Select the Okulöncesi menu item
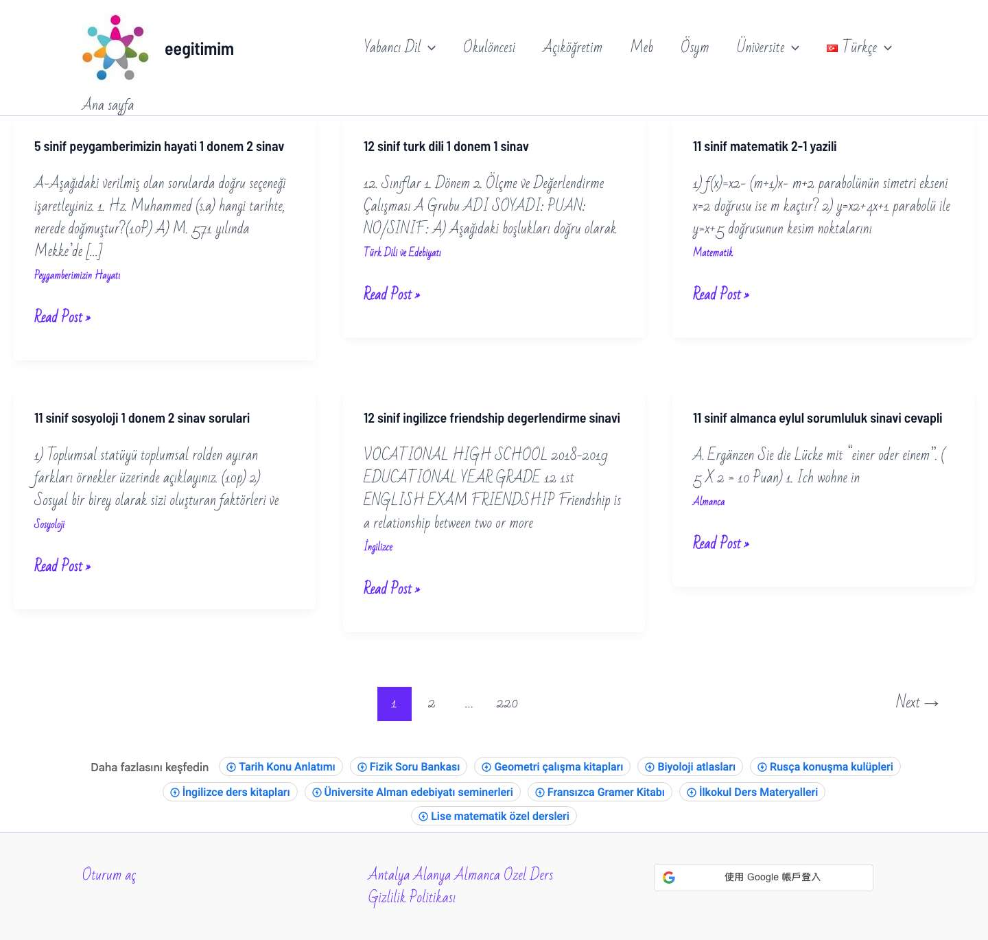Screen dimensions: 988x940 coord(489,47)
